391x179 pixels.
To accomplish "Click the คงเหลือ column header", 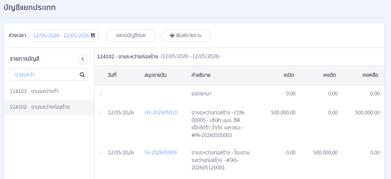I will (x=371, y=75).
